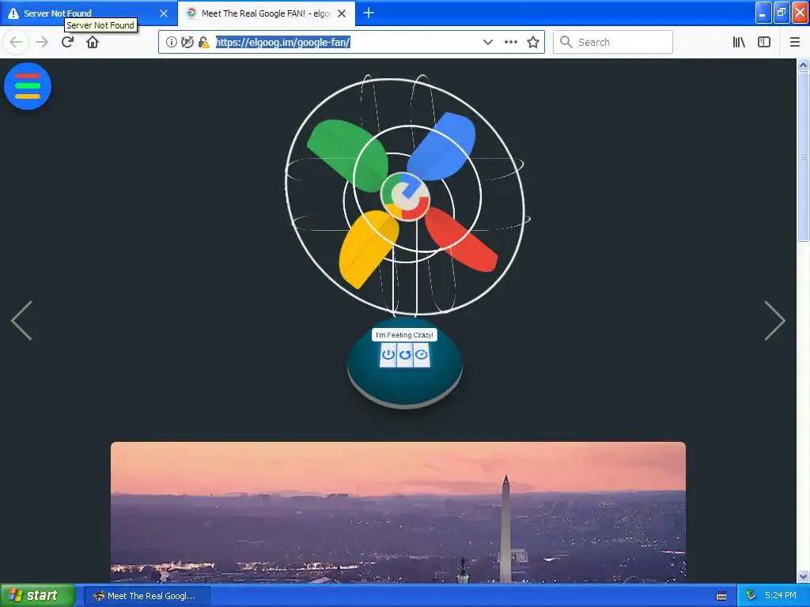810x607 pixels.
Task: Click the blue fan blade
Action: 443,146
